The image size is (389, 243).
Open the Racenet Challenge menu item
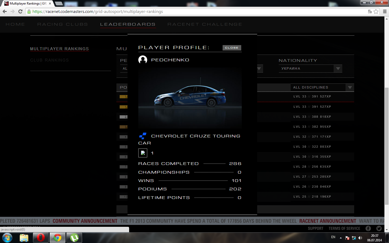[x=205, y=24]
